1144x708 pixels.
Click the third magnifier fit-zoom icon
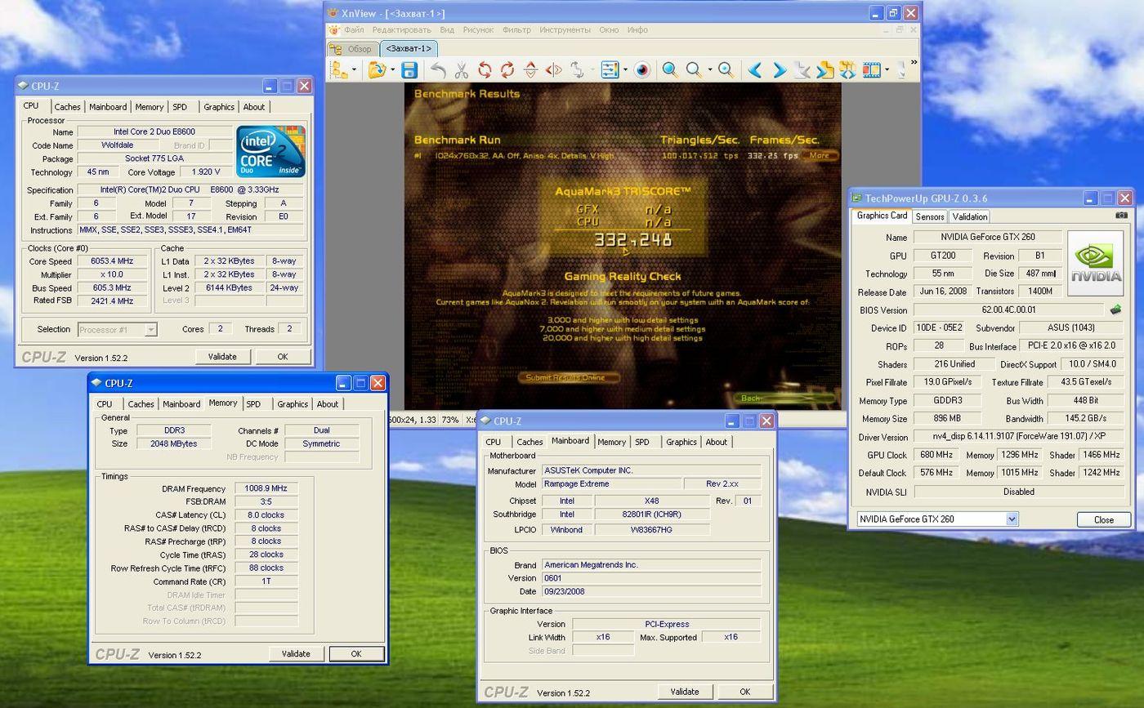tap(726, 70)
